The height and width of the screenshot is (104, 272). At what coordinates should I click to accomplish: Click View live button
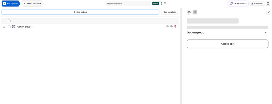click(x=257, y=3)
